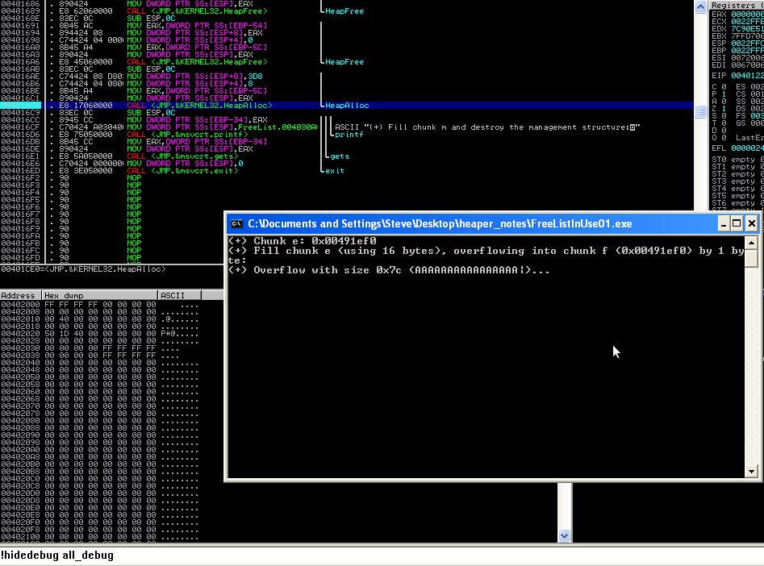Select dump row at address 00402020
Screen dimensions: 764x566
point(100,334)
